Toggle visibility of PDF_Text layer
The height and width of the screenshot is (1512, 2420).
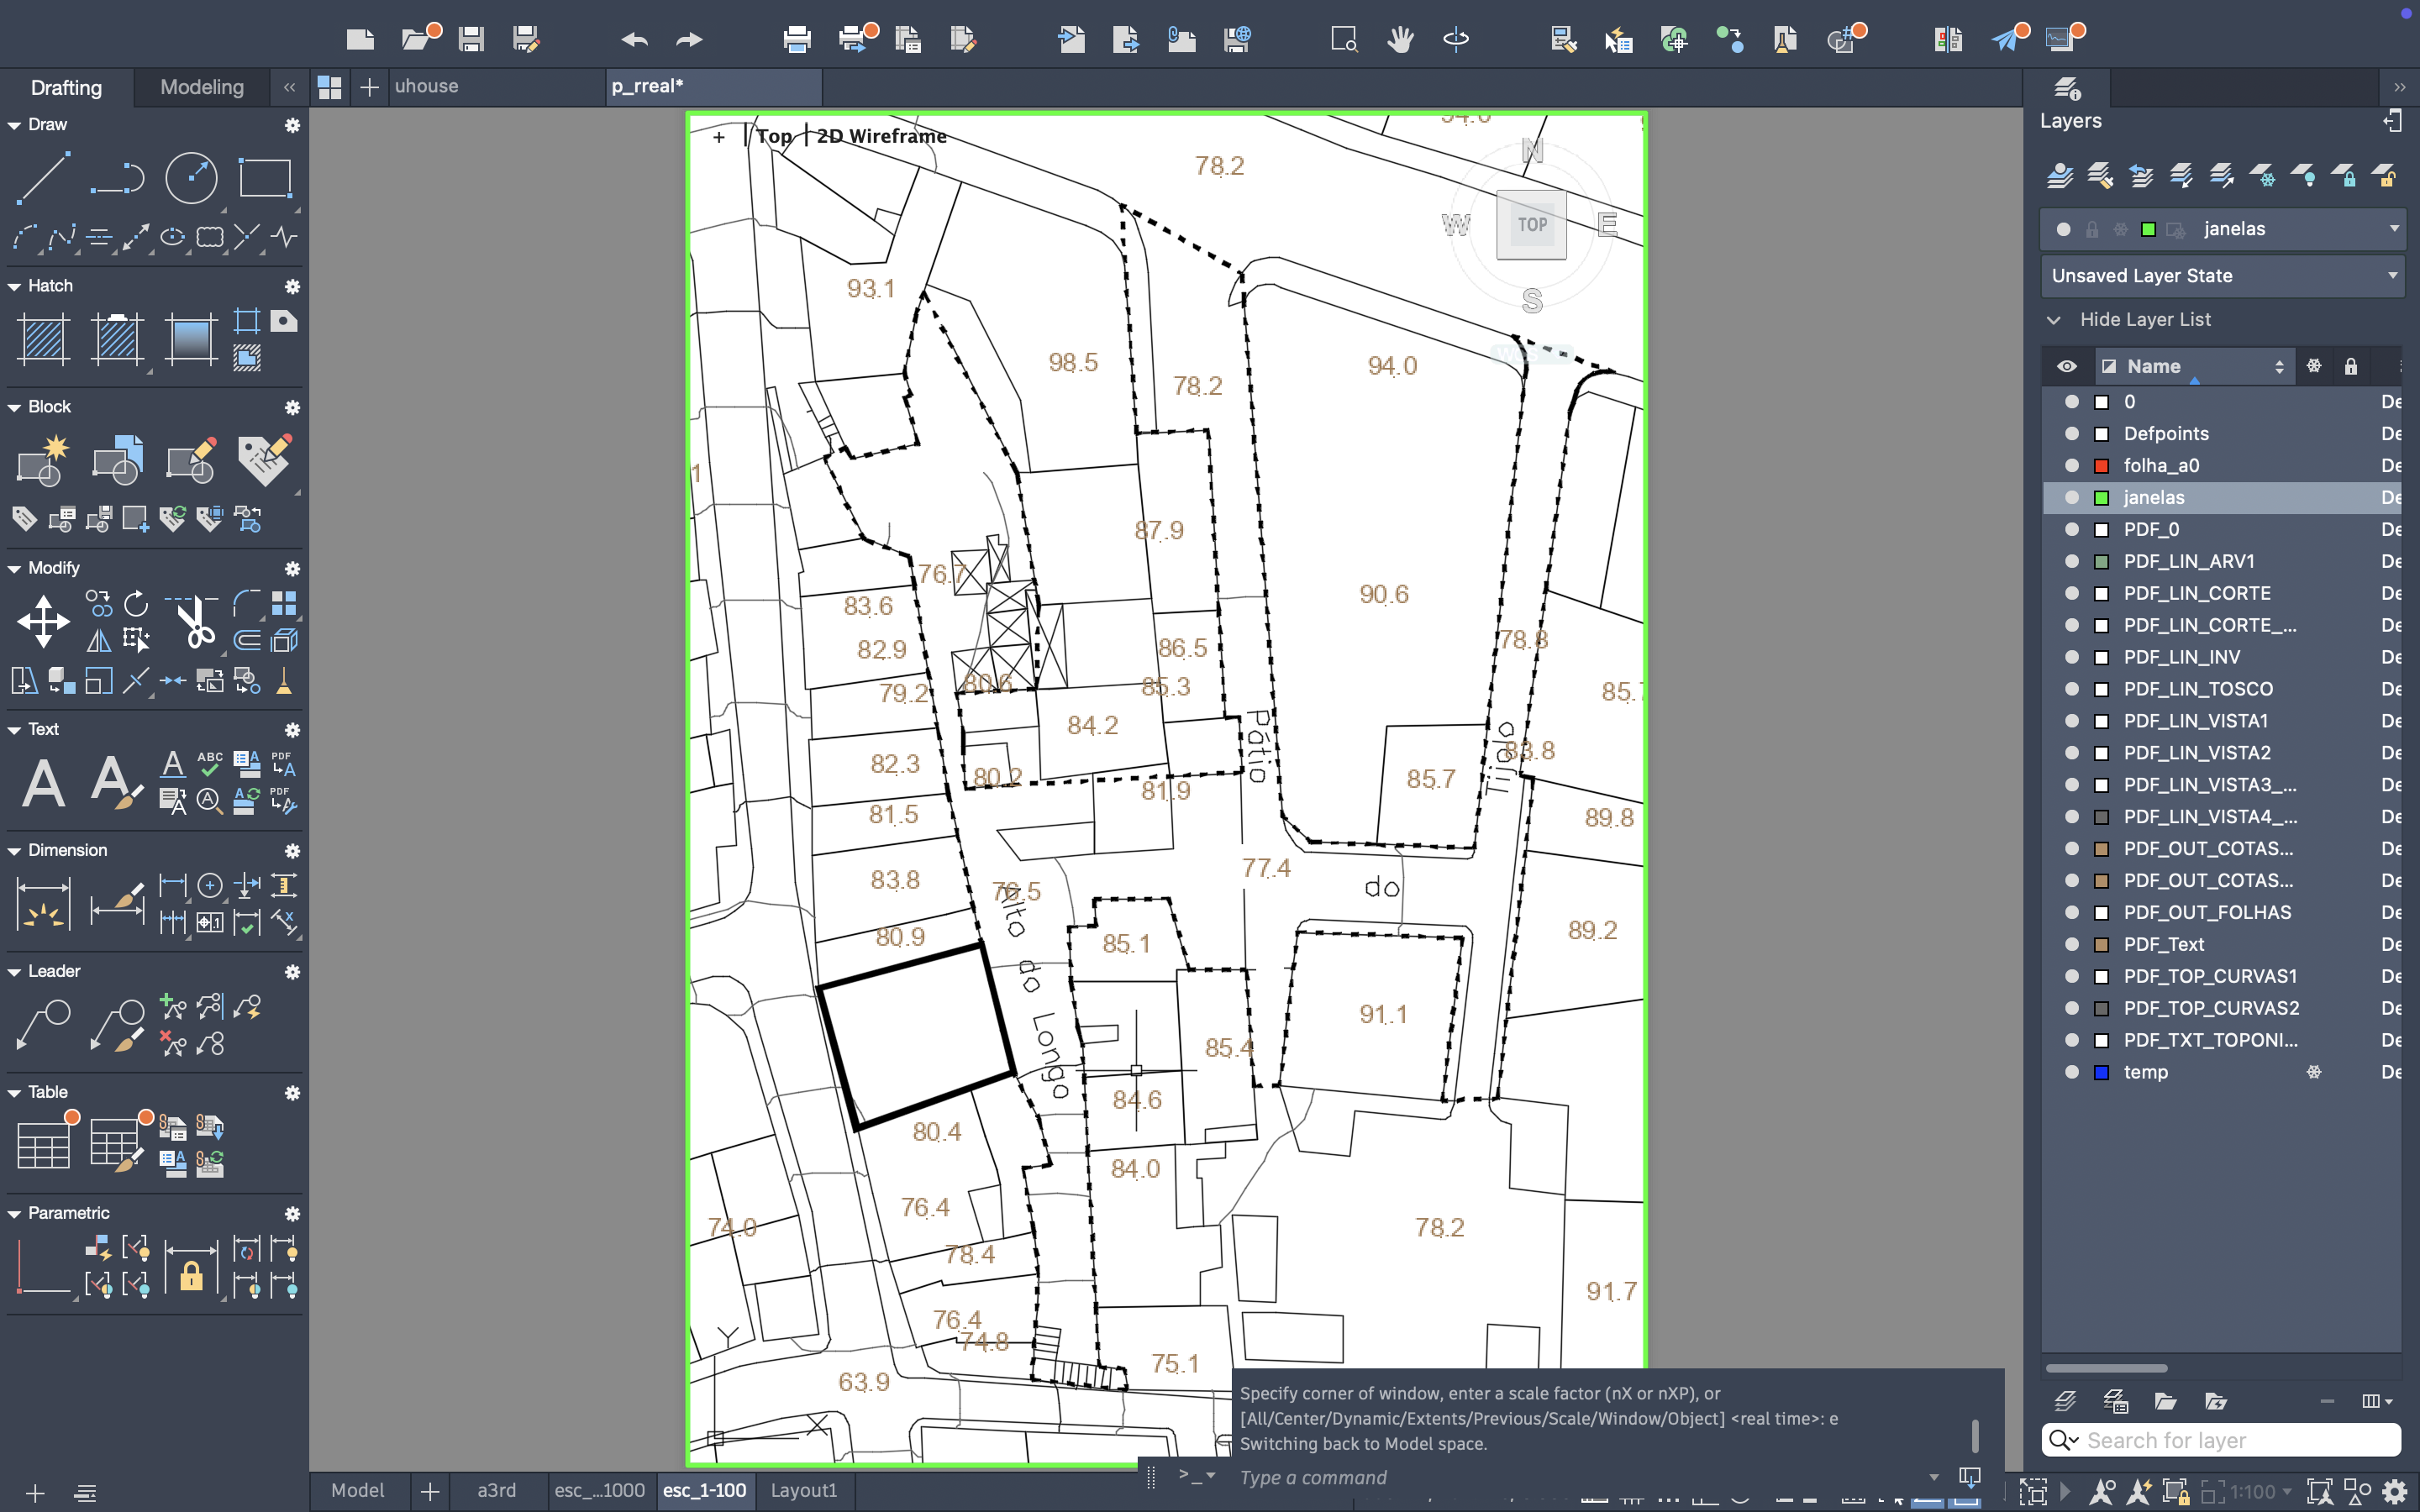2071,945
